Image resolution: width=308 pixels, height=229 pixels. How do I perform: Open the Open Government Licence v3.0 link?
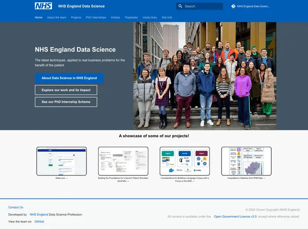[235, 216]
